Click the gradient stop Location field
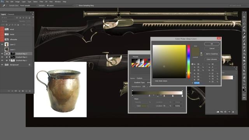 (x=166, y=106)
